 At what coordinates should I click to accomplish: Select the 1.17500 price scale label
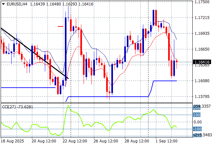click(202, 2)
